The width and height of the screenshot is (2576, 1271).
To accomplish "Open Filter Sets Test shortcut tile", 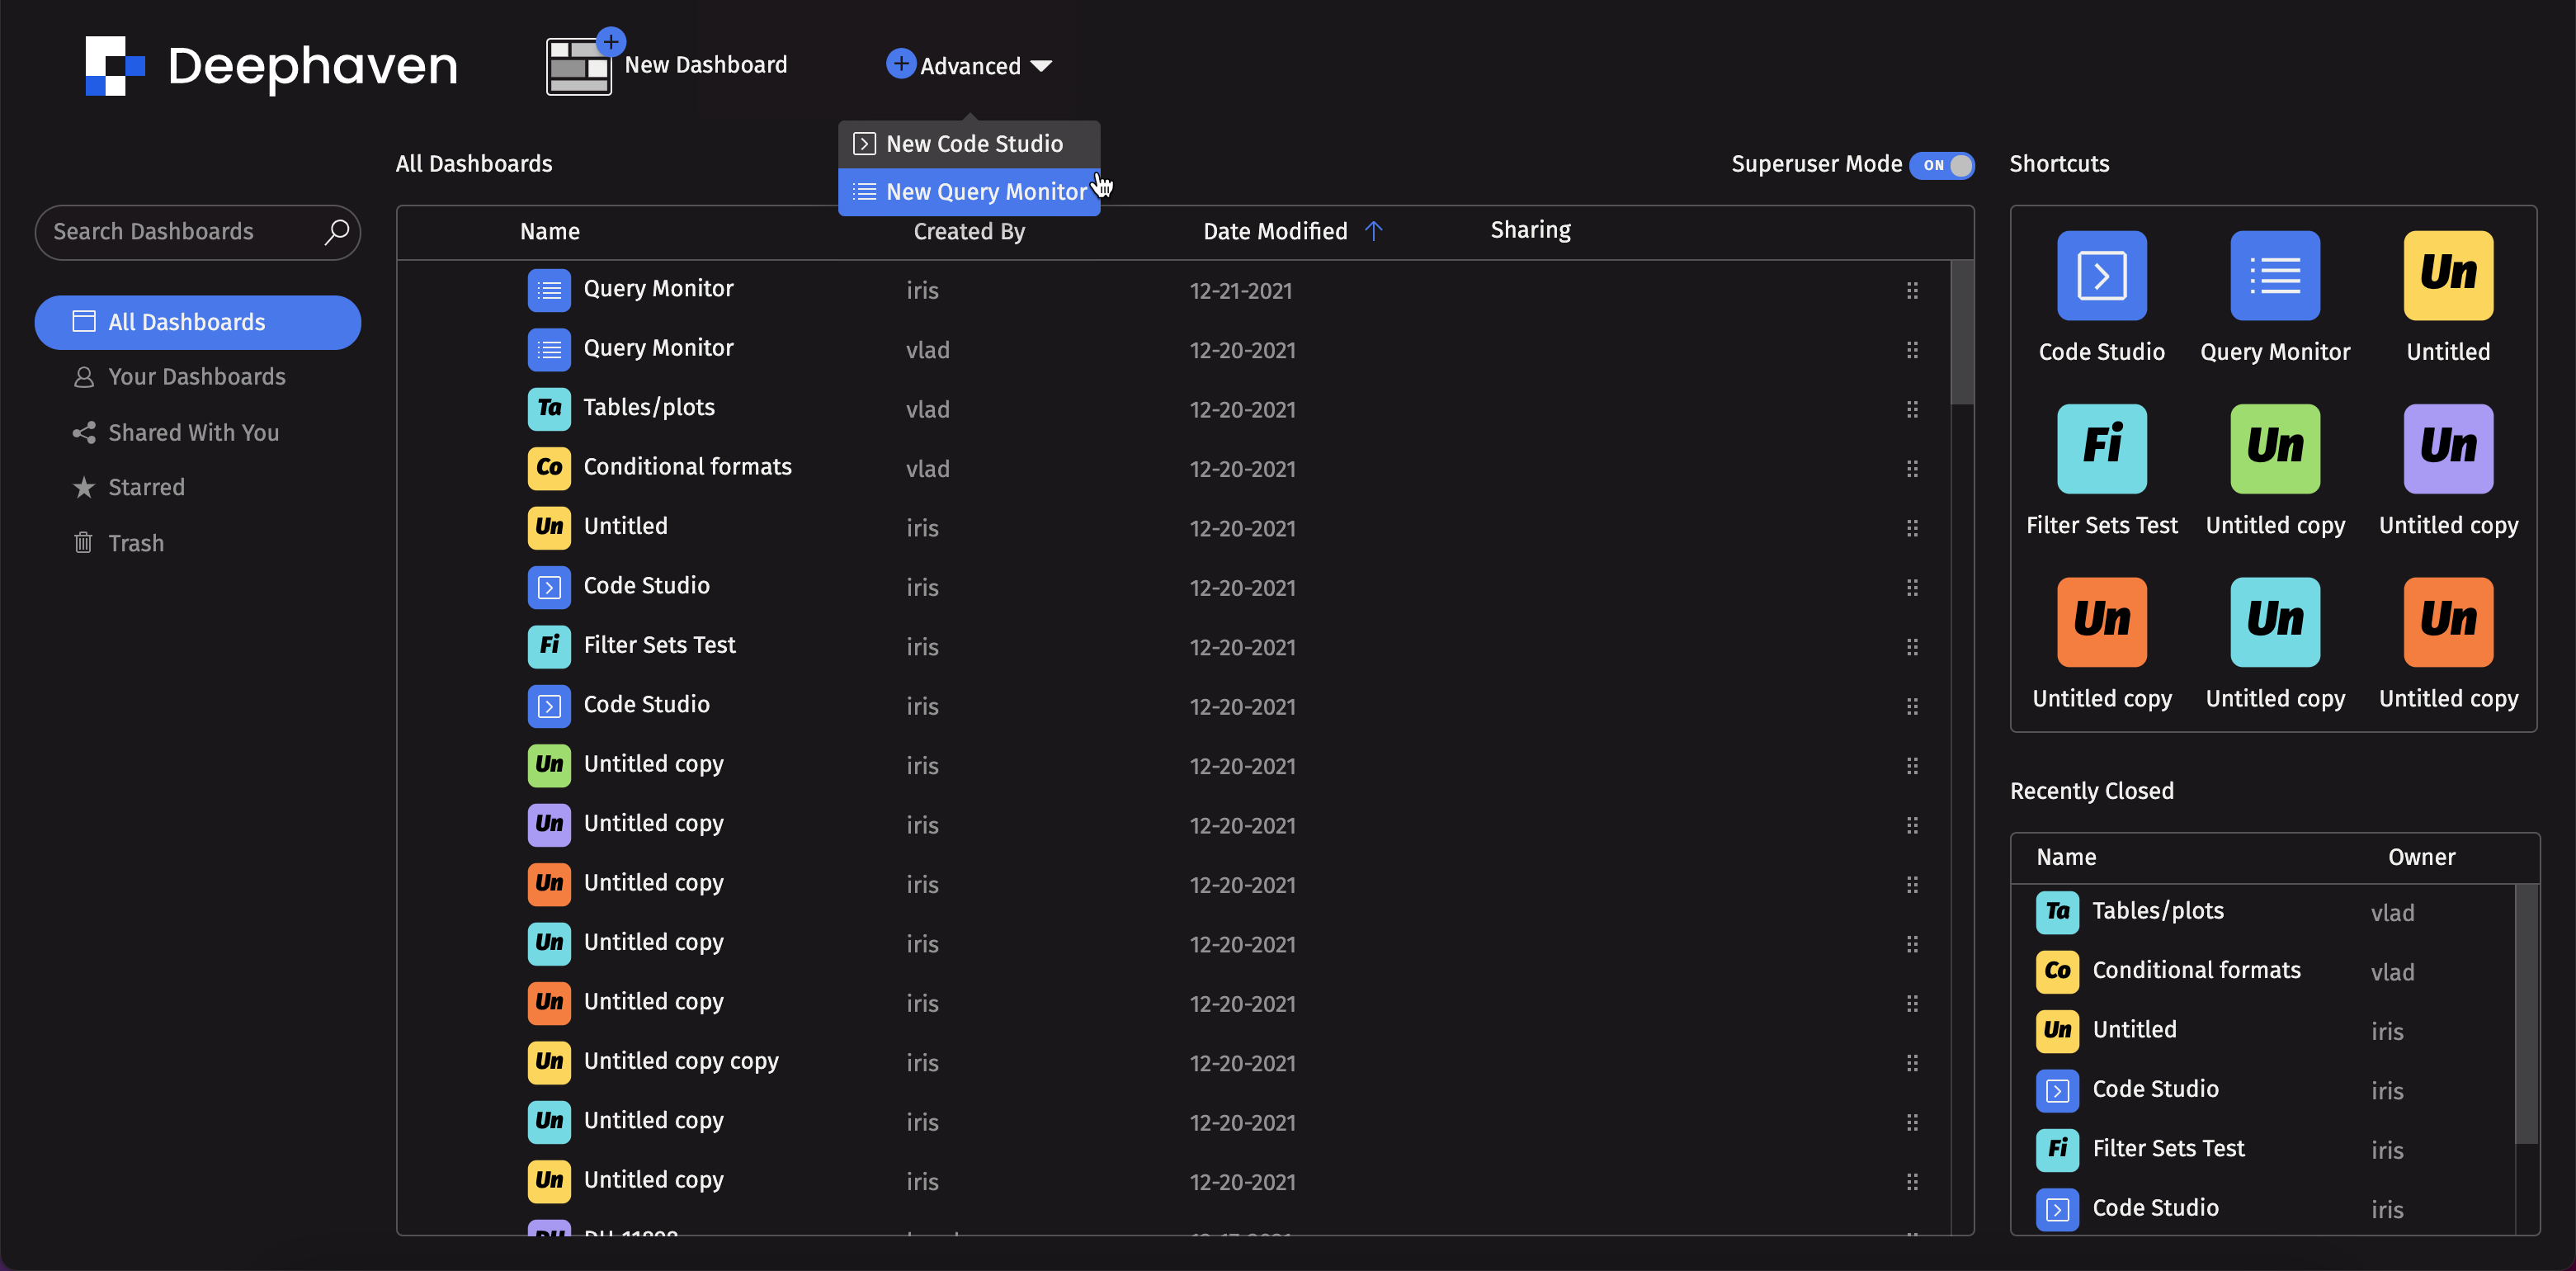I will pos(2101,449).
